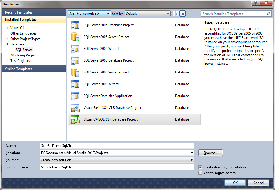
Task: Click the SQL Server 2005 Server Project icon
Action: pos(75,37)
